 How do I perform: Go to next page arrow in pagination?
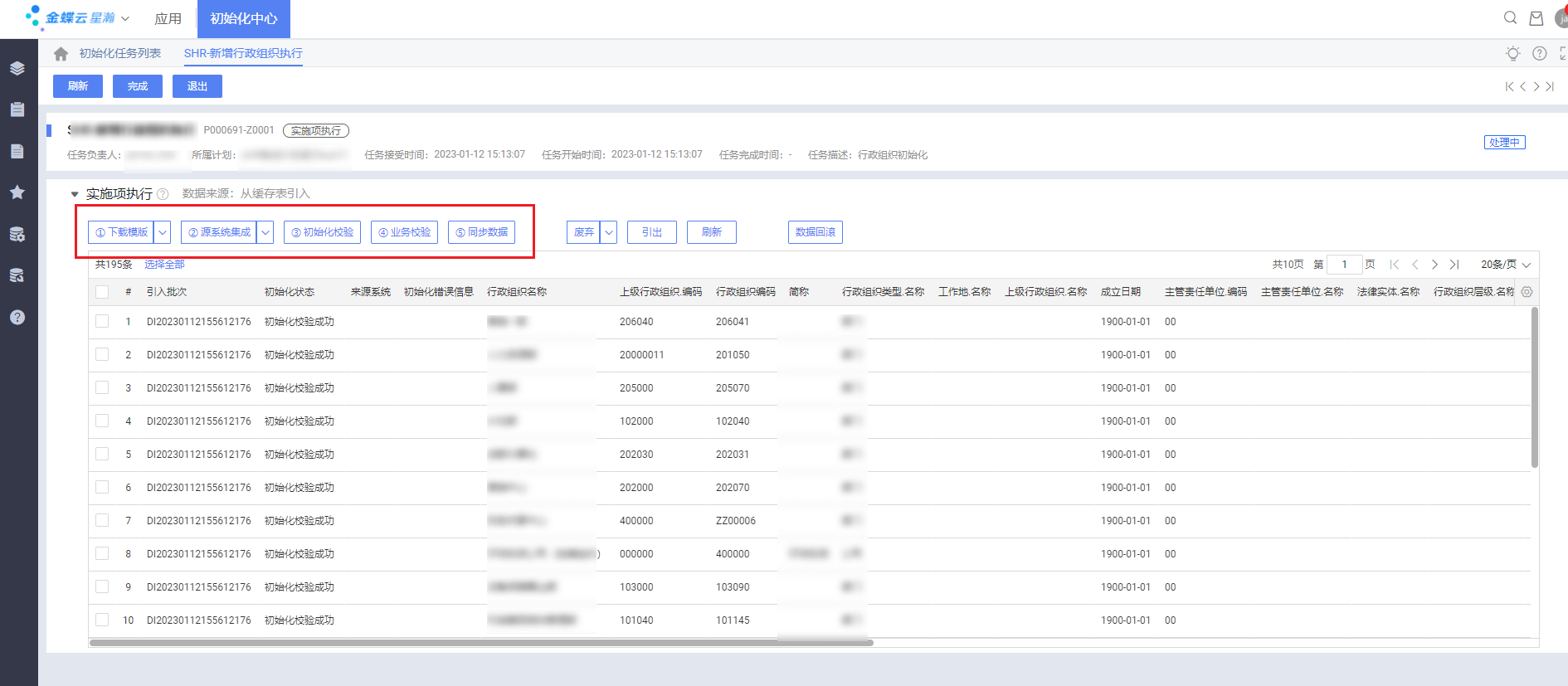pos(1434,265)
